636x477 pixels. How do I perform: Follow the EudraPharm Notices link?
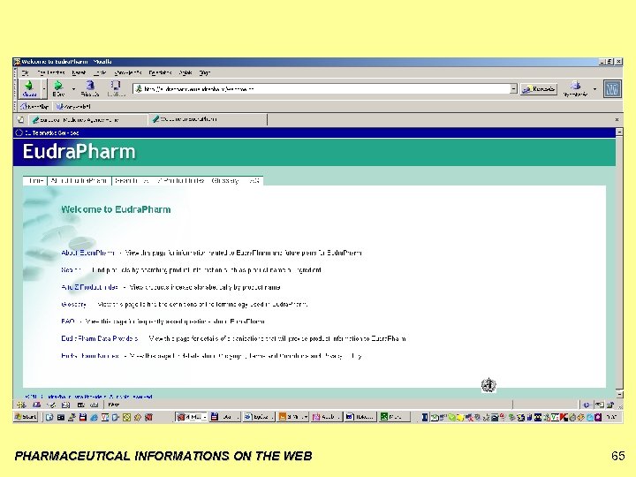[x=90, y=356]
